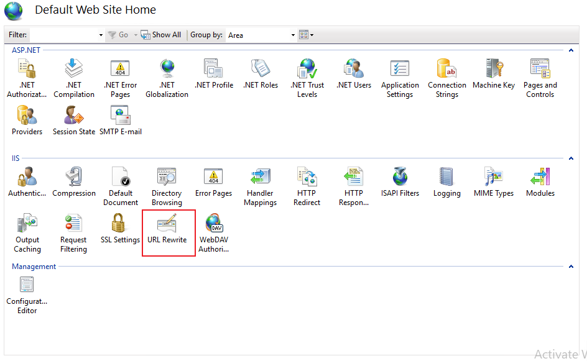
Task: Click the Management group heading
Action: point(34,267)
